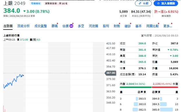Click the blue intraday price line on chart
Screen dimensions: 181x112
click(x=13, y=81)
